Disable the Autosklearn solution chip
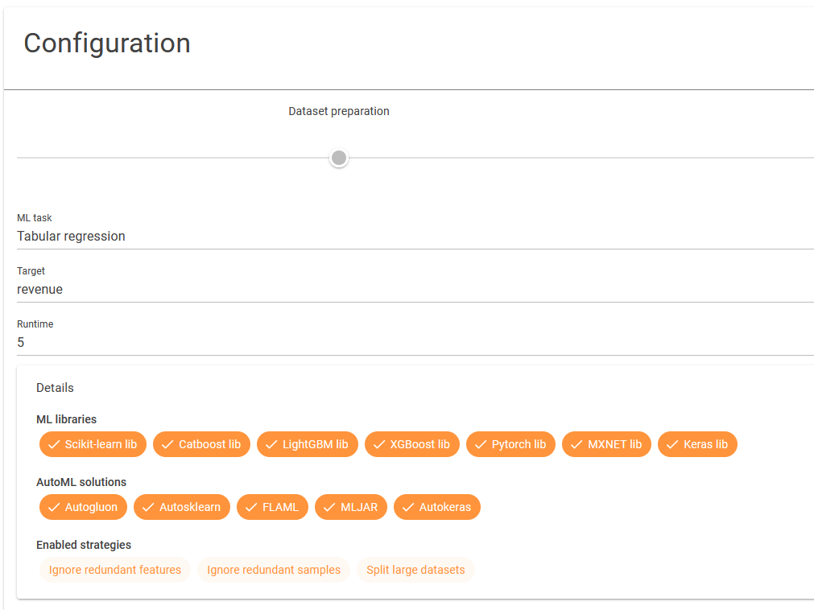814x610 pixels. [x=182, y=507]
